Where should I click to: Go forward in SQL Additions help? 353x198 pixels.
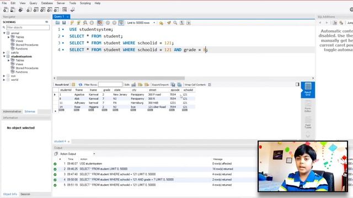click(327, 23)
